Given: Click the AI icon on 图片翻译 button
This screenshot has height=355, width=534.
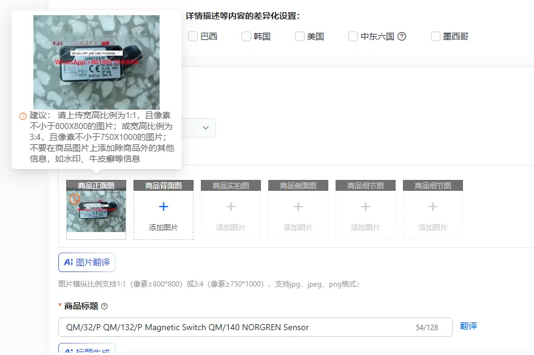Looking at the screenshot, I should pos(69,262).
